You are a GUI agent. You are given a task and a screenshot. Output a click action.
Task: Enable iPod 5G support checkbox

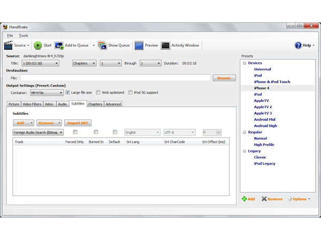[131, 92]
